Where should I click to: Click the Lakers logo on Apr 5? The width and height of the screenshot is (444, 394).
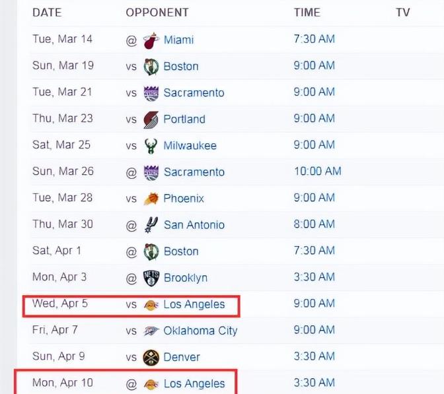pos(151,305)
